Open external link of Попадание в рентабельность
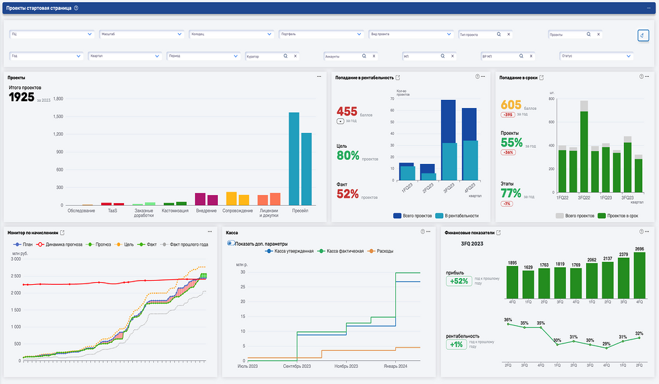The height and width of the screenshot is (384, 659). click(397, 78)
